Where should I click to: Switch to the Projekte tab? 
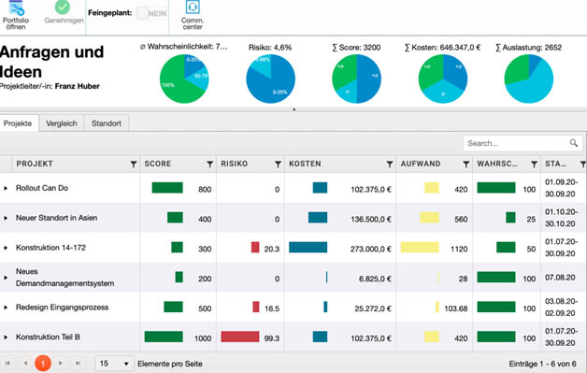click(18, 123)
